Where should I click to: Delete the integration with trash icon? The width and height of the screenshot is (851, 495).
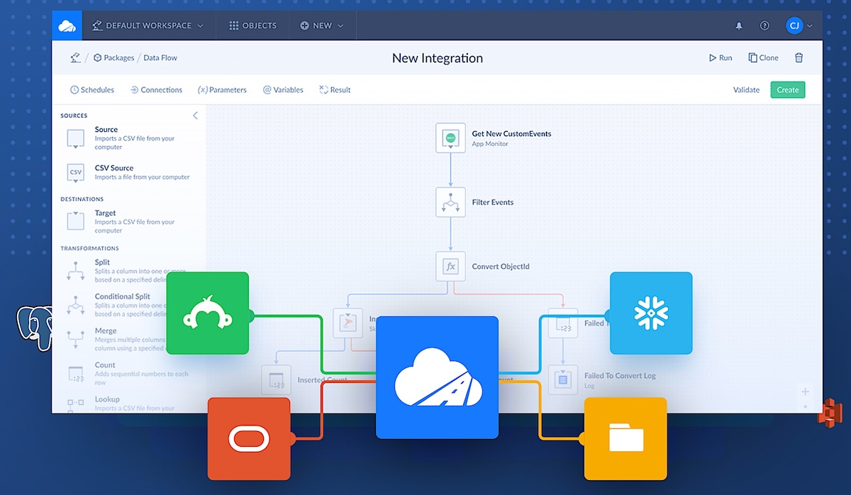click(x=799, y=58)
